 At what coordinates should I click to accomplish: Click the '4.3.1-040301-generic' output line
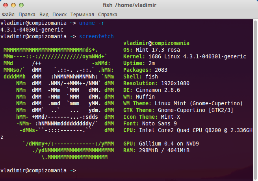pyautogui.click(x=32, y=30)
